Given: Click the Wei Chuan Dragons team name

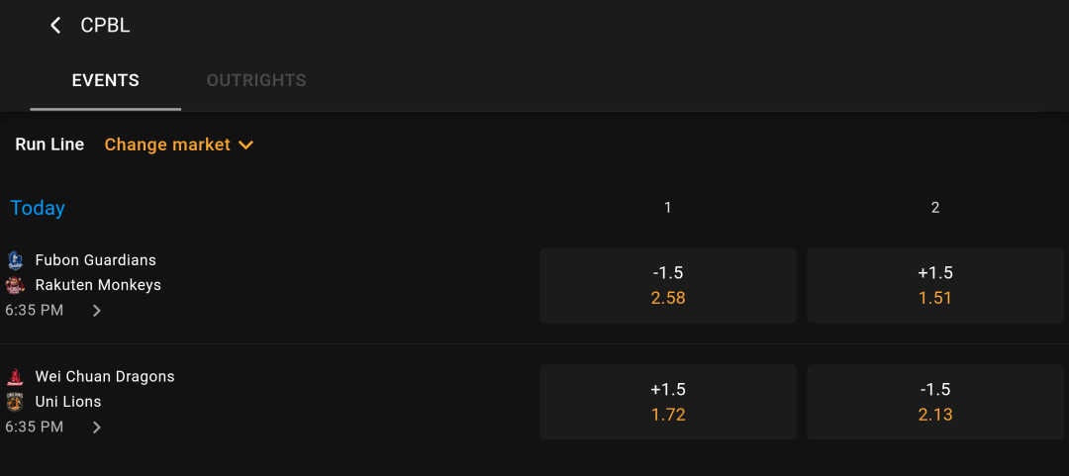Looking at the screenshot, I should click(x=105, y=376).
